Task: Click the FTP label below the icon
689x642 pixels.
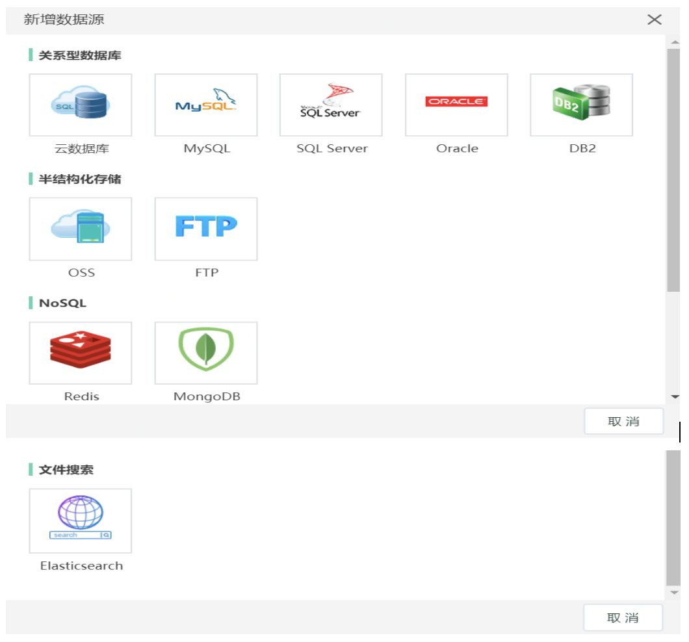Action: coord(207,272)
